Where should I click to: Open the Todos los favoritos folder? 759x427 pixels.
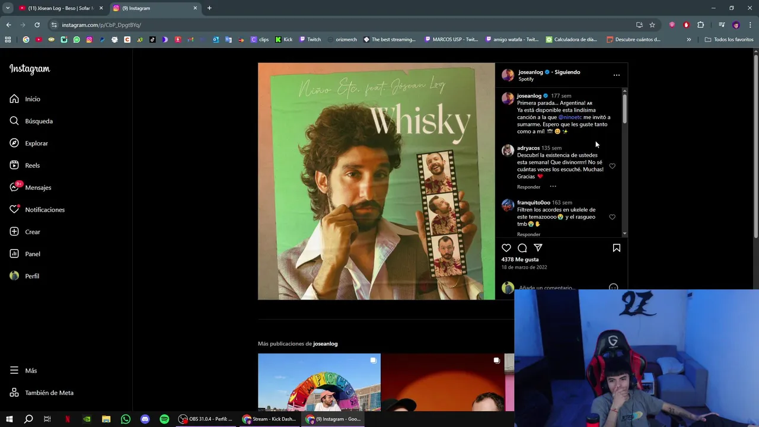coord(729,40)
